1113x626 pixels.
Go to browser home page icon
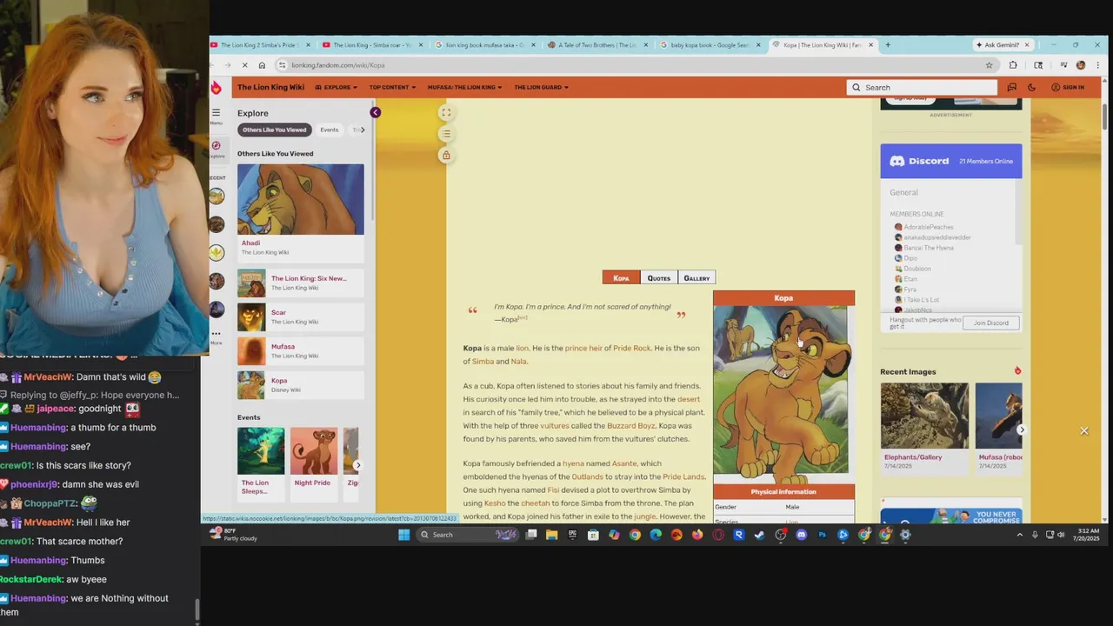262,65
